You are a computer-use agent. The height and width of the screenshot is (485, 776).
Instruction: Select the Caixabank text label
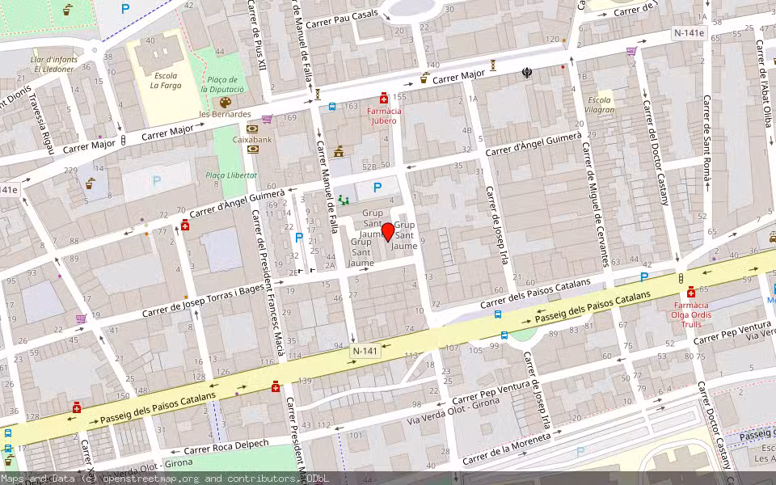(252, 140)
